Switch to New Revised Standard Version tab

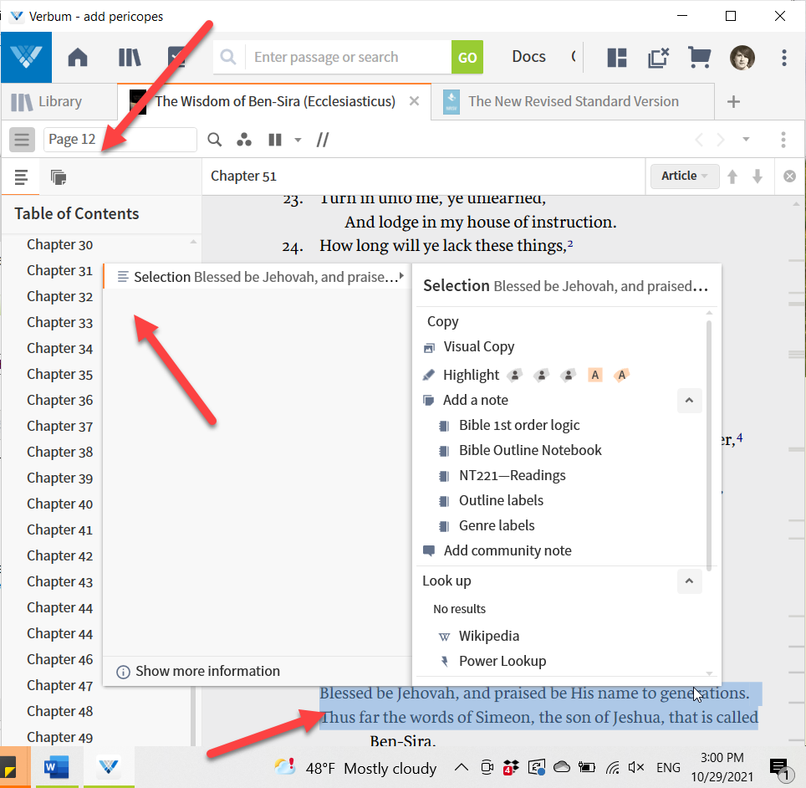click(572, 102)
